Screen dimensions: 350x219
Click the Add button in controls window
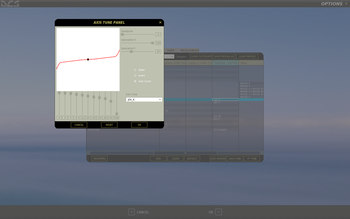158,159
